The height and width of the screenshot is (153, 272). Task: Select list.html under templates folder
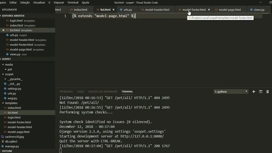[x=13, y=113]
